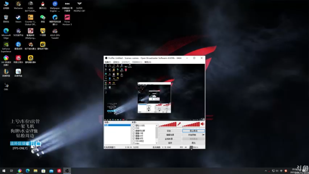309x174 pixels.
Task: Switch to OBS in the taskbar
Action: click(67, 171)
